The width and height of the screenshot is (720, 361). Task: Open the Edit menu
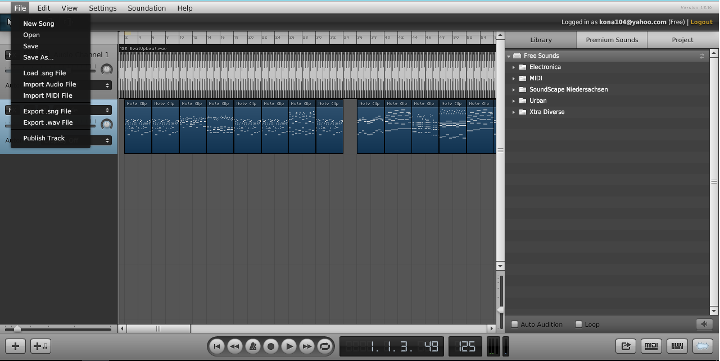[44, 8]
